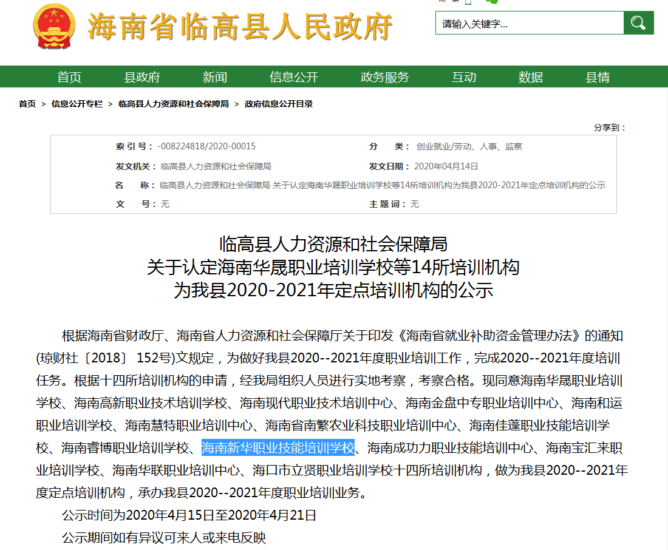The width and height of the screenshot is (668, 550).
Task: Open the 首页 navigation menu item
Action: point(69,77)
